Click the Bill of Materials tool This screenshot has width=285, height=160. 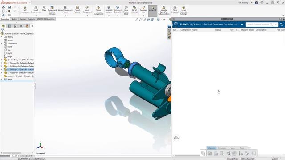coord(134,10)
